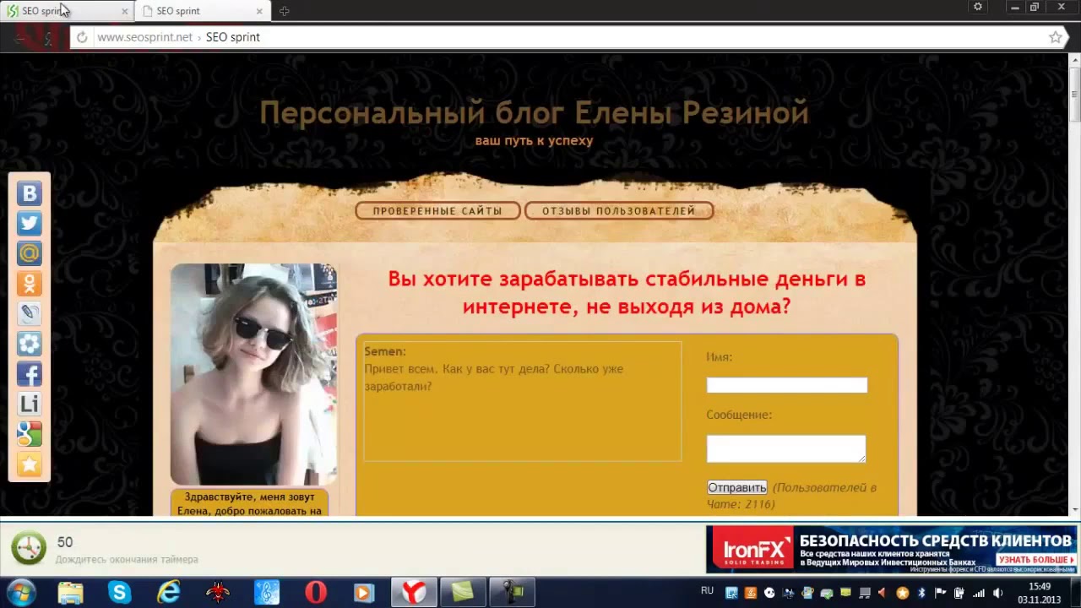
Task: Open Opera browser from taskbar
Action: coord(316,593)
